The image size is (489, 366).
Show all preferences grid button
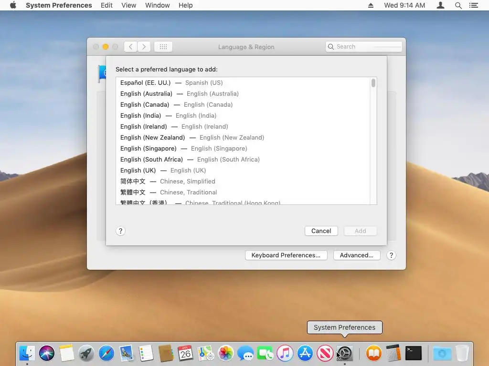(x=163, y=47)
